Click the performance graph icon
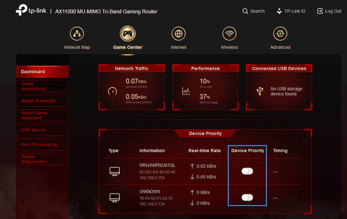The height and width of the screenshot is (219, 347). [x=186, y=91]
